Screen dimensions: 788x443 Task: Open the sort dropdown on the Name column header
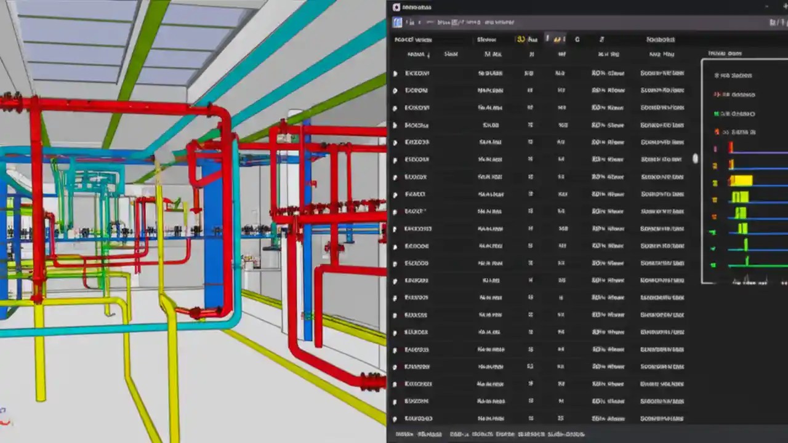click(x=429, y=54)
